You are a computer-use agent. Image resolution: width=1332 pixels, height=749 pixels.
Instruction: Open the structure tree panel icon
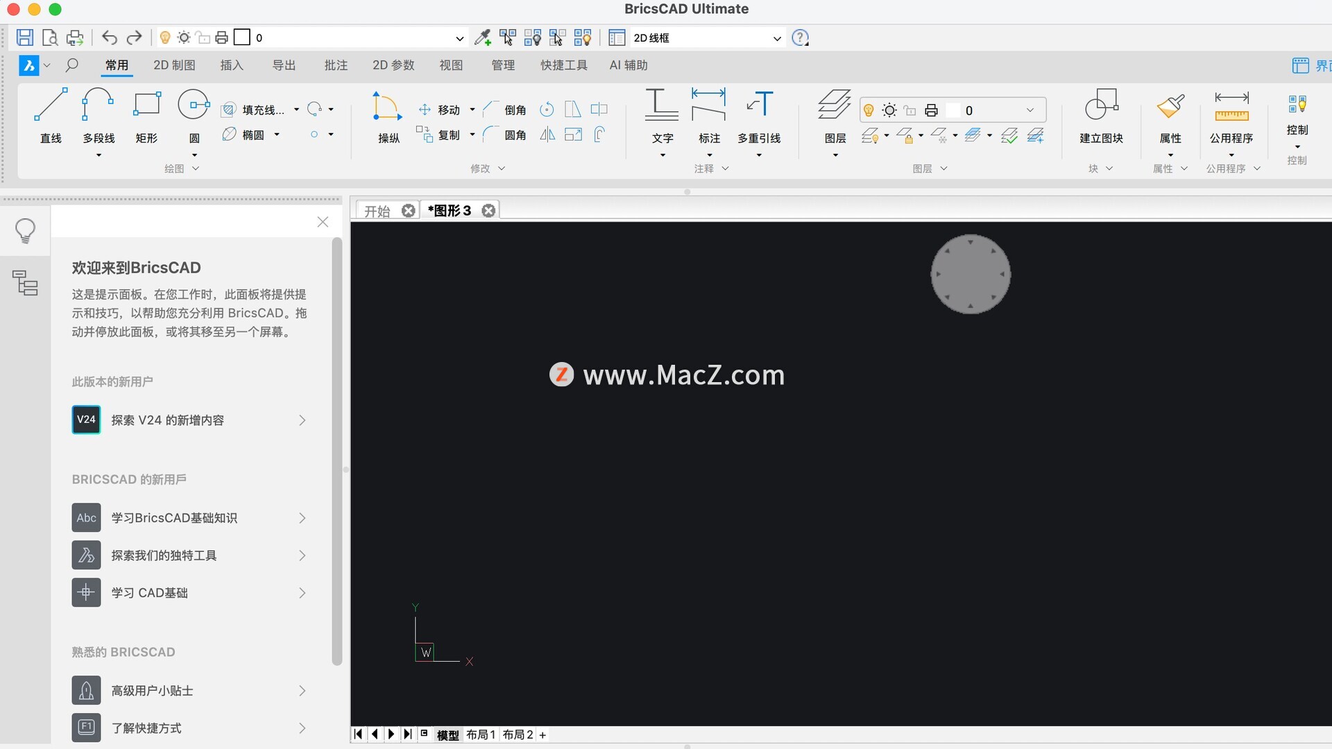[26, 282]
